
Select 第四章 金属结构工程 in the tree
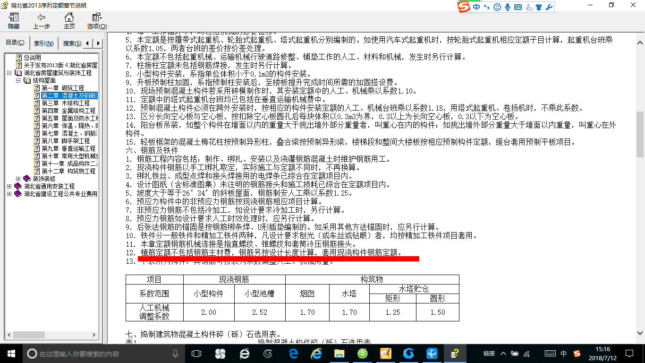click(x=68, y=111)
